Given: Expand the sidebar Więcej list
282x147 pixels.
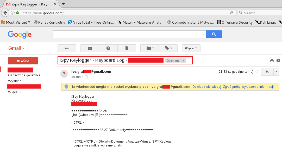Looking at the screenshot, I should [x=15, y=92].
